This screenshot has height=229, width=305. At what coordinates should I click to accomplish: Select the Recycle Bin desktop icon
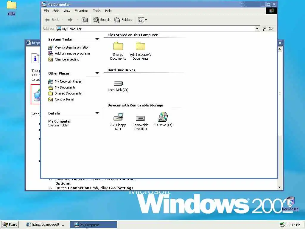(x=290, y=204)
